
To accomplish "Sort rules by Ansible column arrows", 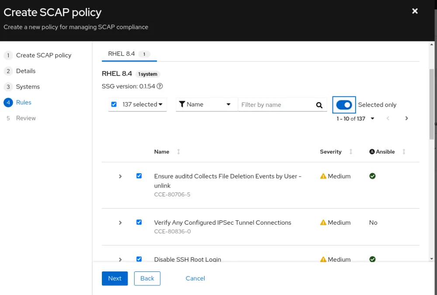I will (x=404, y=152).
